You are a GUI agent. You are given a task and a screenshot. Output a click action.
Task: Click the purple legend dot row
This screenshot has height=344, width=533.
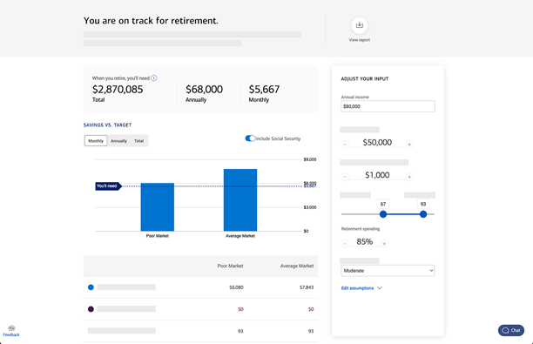pos(200,309)
